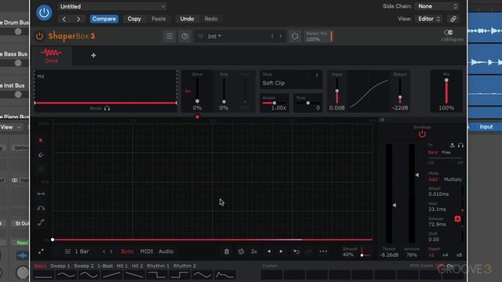Select the Drive shaper tab
This screenshot has width=502, height=282.
tap(52, 56)
